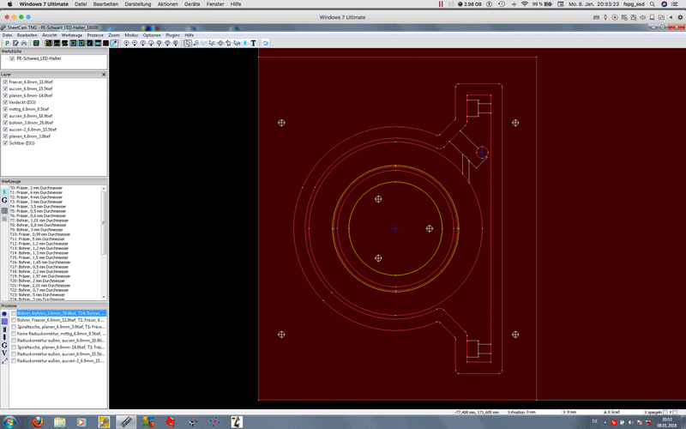This screenshot has height=429, width=686.
Task: Open the Windows Media Player taskbar icon
Action: tap(81, 421)
